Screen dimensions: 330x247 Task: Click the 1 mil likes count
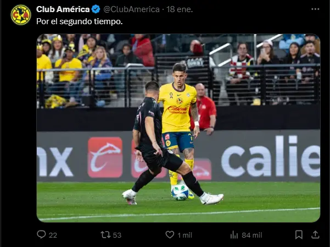[x=185, y=235]
